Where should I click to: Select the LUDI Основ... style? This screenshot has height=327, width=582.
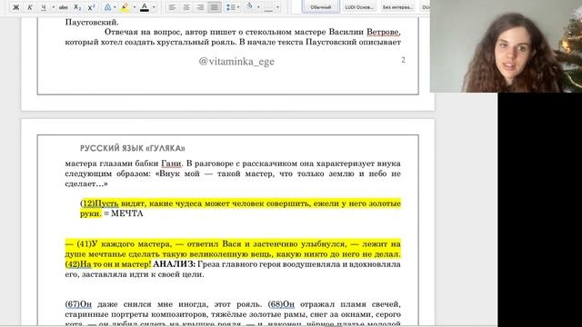click(x=359, y=7)
